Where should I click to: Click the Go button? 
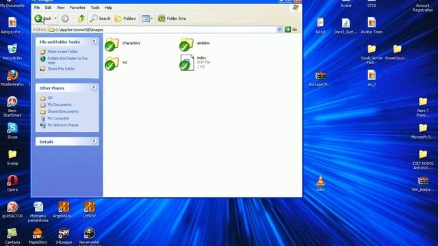tap(291, 29)
